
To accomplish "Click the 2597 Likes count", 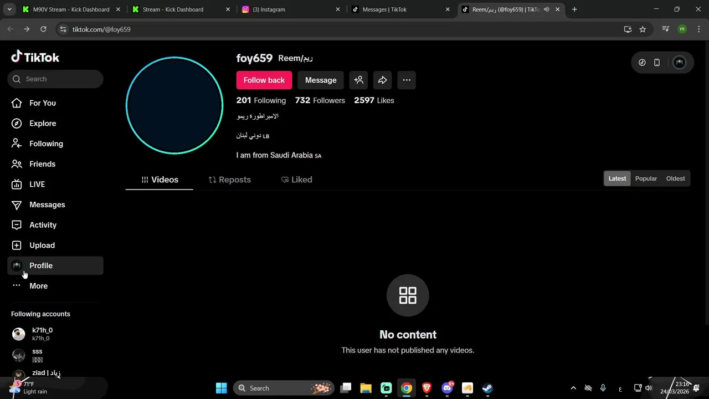I will pos(374,100).
